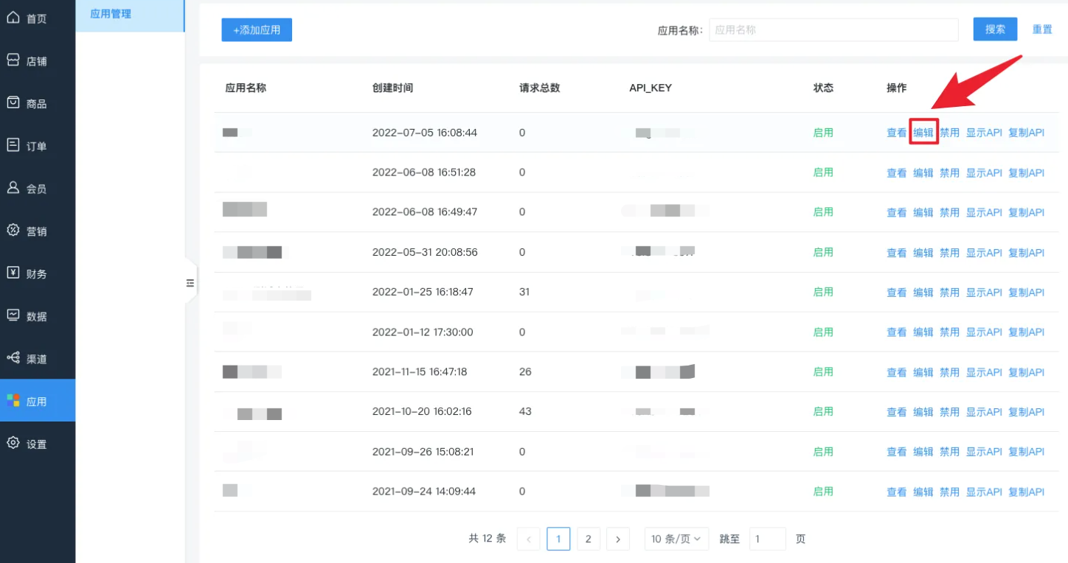Go to next page using right chevron
The image size is (1068, 563).
tap(618, 539)
